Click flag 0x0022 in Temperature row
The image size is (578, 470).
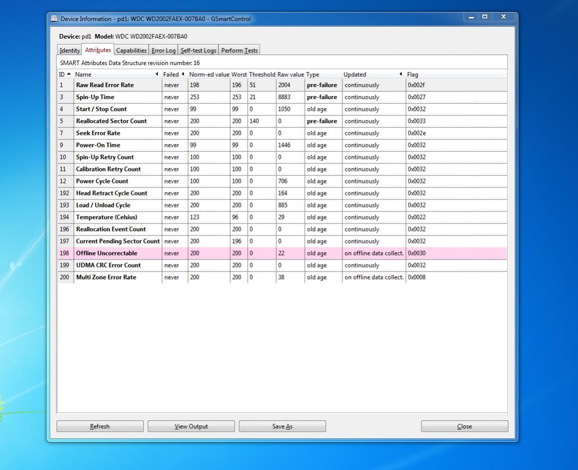[x=417, y=217]
